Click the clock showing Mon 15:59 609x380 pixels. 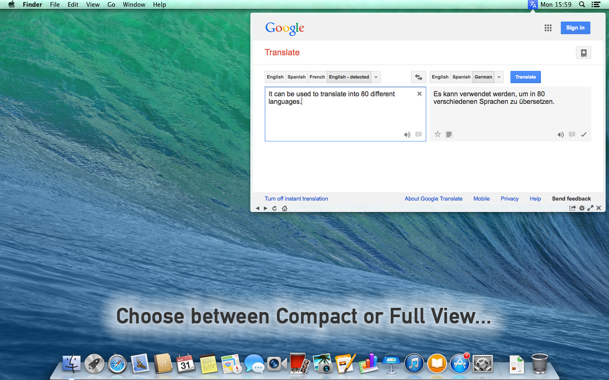[556, 5]
